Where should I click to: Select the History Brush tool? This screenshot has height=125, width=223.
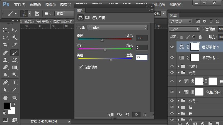click(14, 60)
